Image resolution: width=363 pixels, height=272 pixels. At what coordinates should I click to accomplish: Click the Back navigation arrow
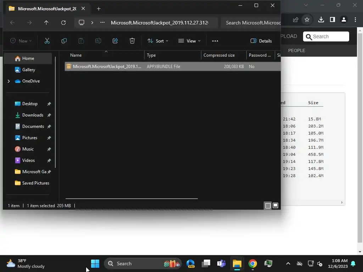pyautogui.click(x=12, y=23)
